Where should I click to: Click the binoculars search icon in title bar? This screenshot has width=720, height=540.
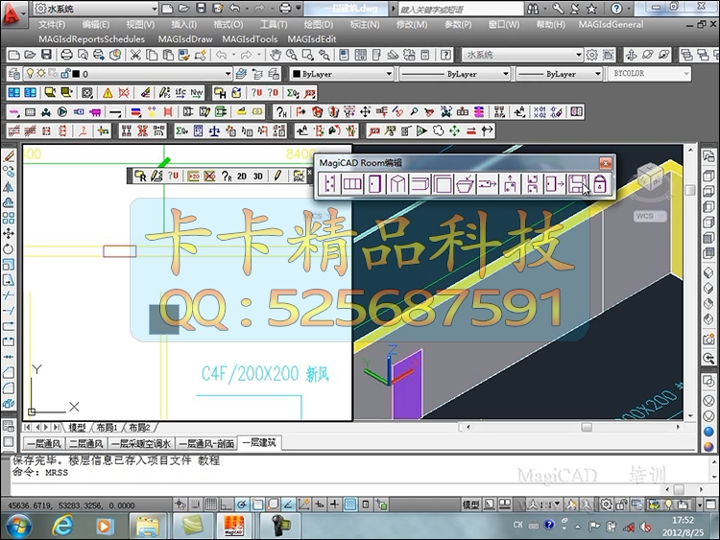534,9
